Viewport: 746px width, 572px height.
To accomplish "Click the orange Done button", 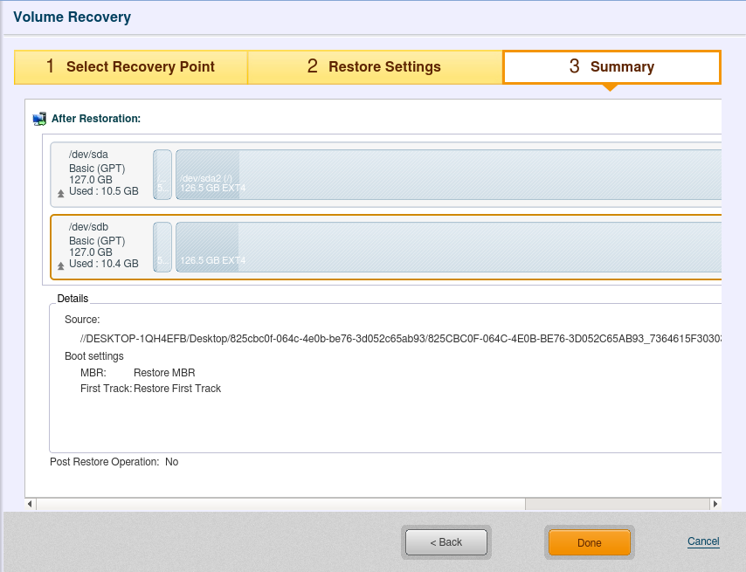I will point(589,542).
